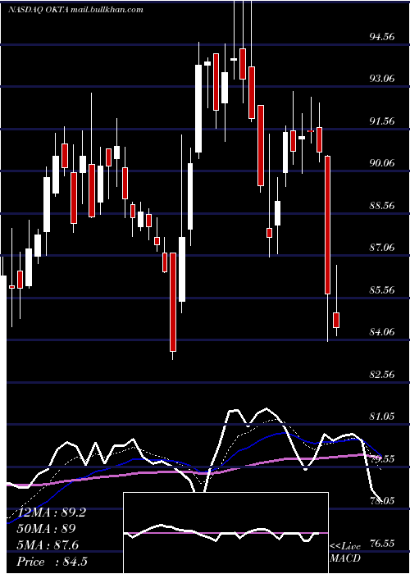Screen dimensions: 410x574
Task: Click the 93.06 price axis label
Action: pyautogui.click(x=382, y=79)
